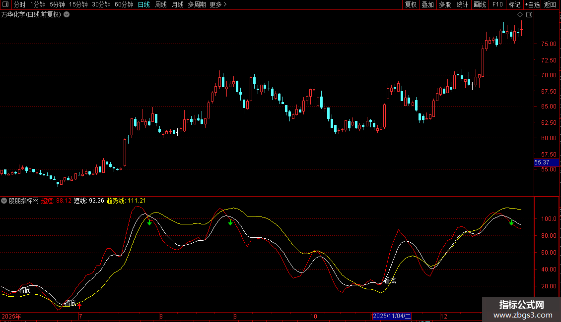Open the 更多 periods menu
The height and width of the screenshot is (322, 561).
point(218,4)
